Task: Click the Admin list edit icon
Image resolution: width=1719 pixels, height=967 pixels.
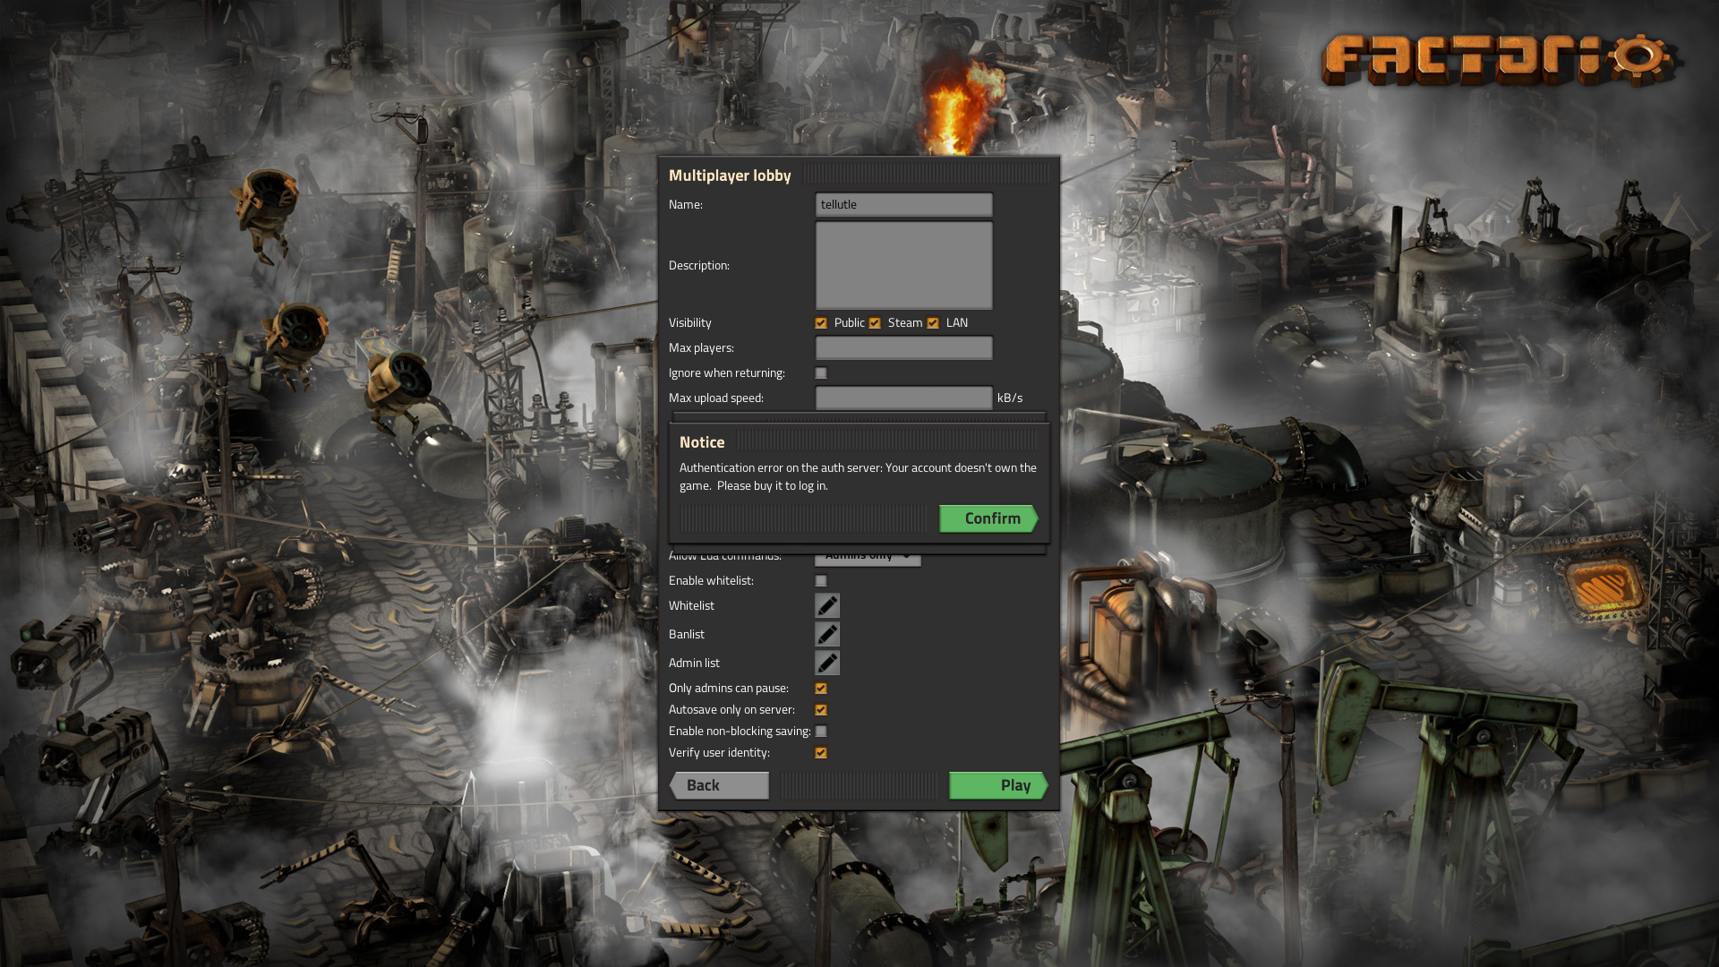Action: click(826, 663)
